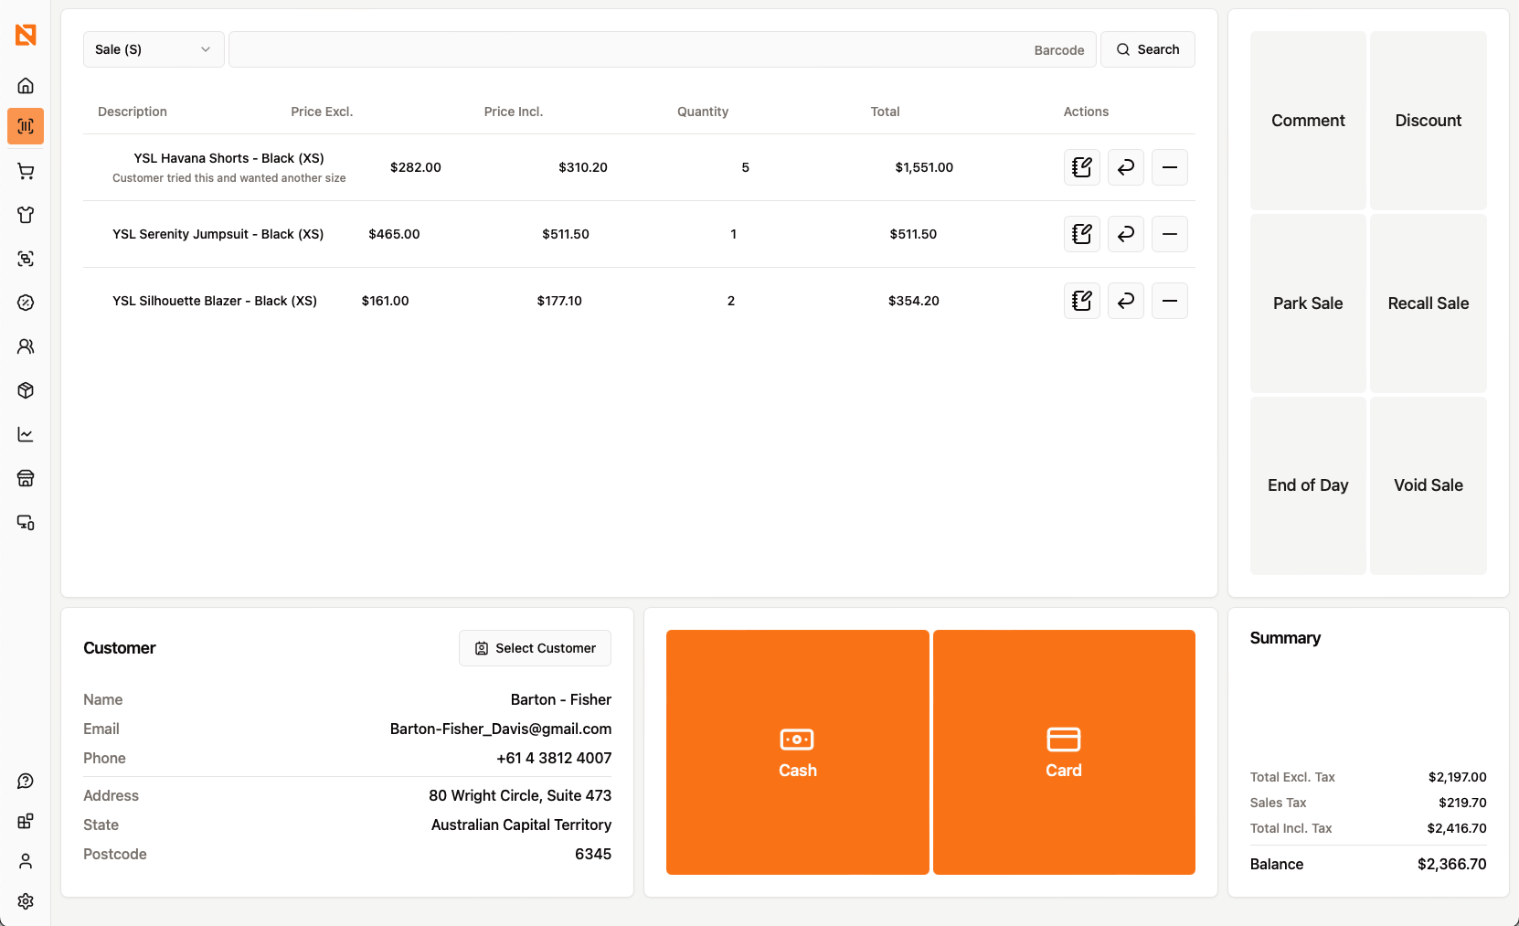Click the Void Sale tile
The width and height of the screenshot is (1519, 926).
coord(1428,485)
